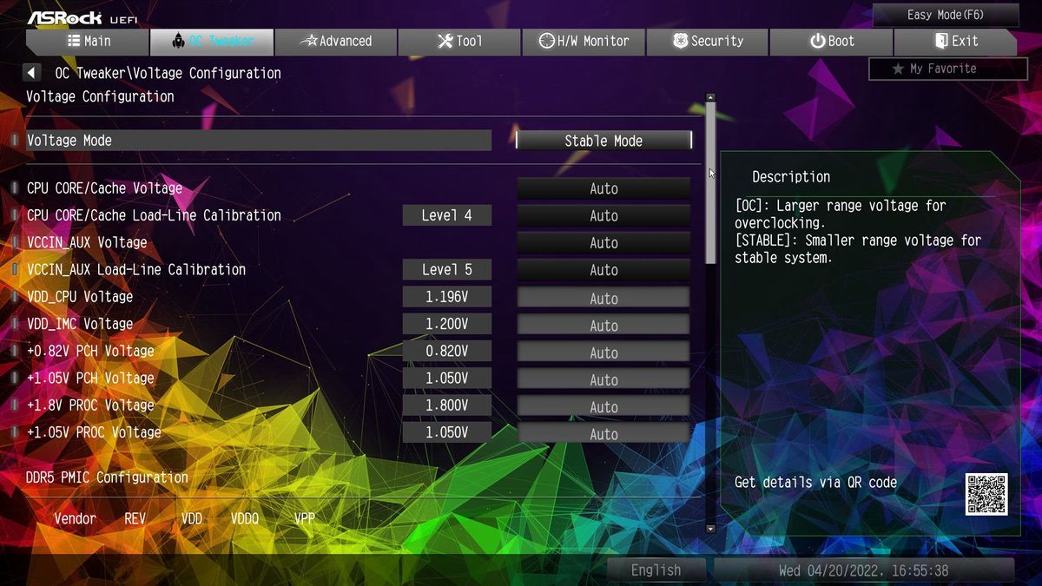Viewport: 1042px width, 586px height.
Task: Open the Security tab
Action: click(708, 42)
